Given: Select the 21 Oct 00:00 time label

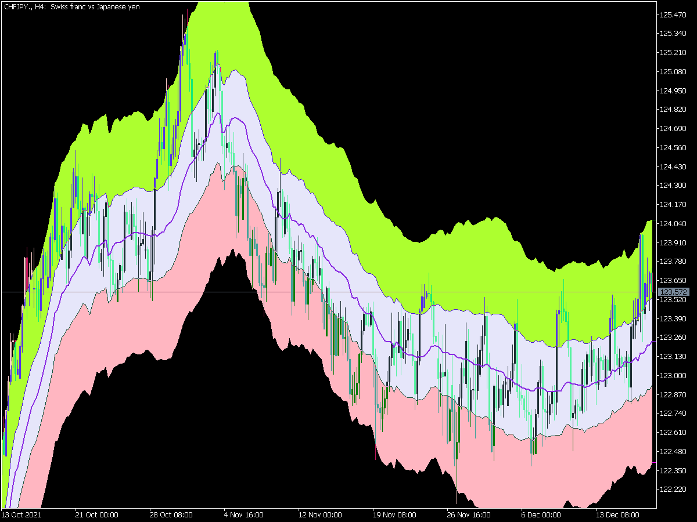Looking at the screenshot, I should point(97,514).
